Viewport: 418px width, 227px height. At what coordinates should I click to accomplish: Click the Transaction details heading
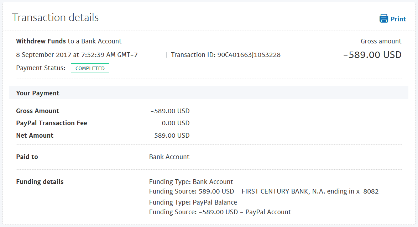pyautogui.click(x=55, y=17)
